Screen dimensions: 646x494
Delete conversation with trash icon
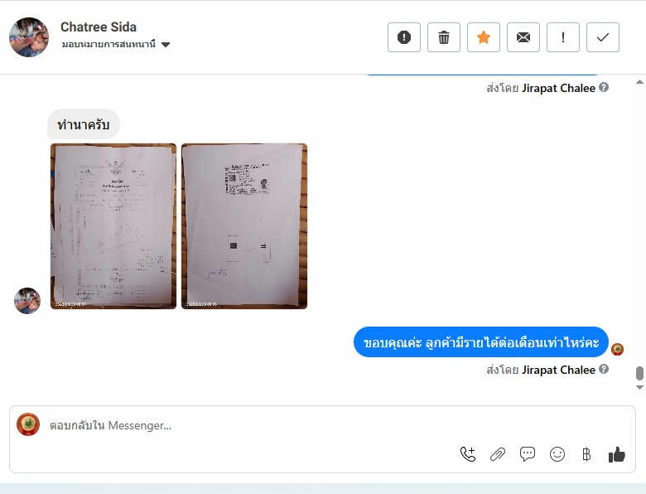(444, 37)
